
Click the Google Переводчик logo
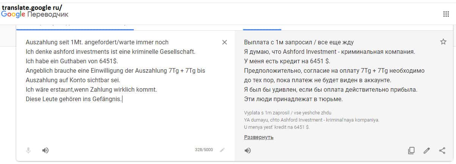(x=35, y=14)
